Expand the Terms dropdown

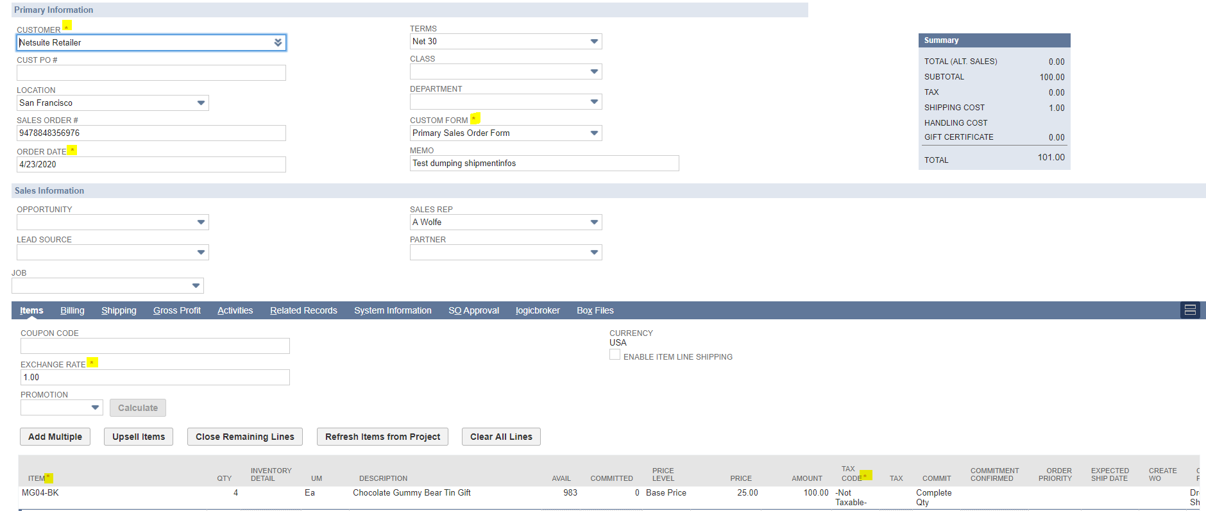pos(594,42)
